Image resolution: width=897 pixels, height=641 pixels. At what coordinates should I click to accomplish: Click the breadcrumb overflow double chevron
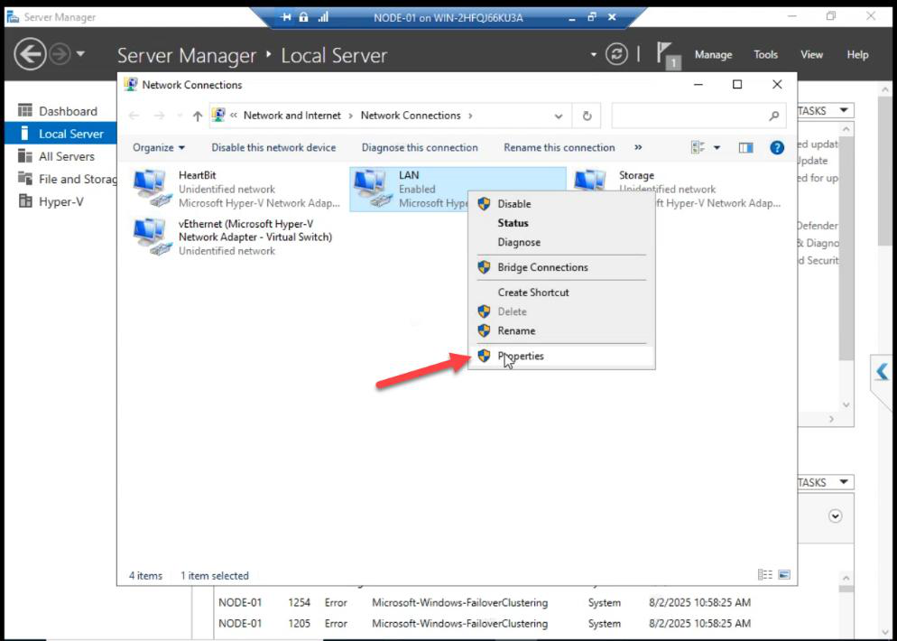coord(234,116)
